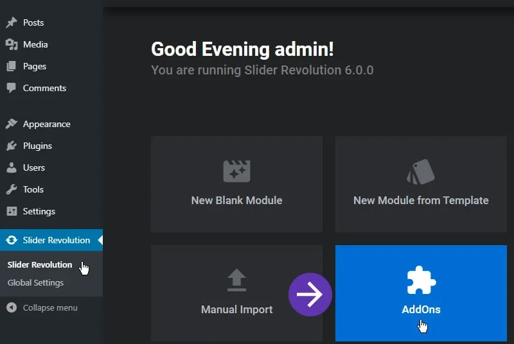Click the upload arrow import icon
Image resolution: width=514 pixels, height=344 pixels.
[x=236, y=280]
